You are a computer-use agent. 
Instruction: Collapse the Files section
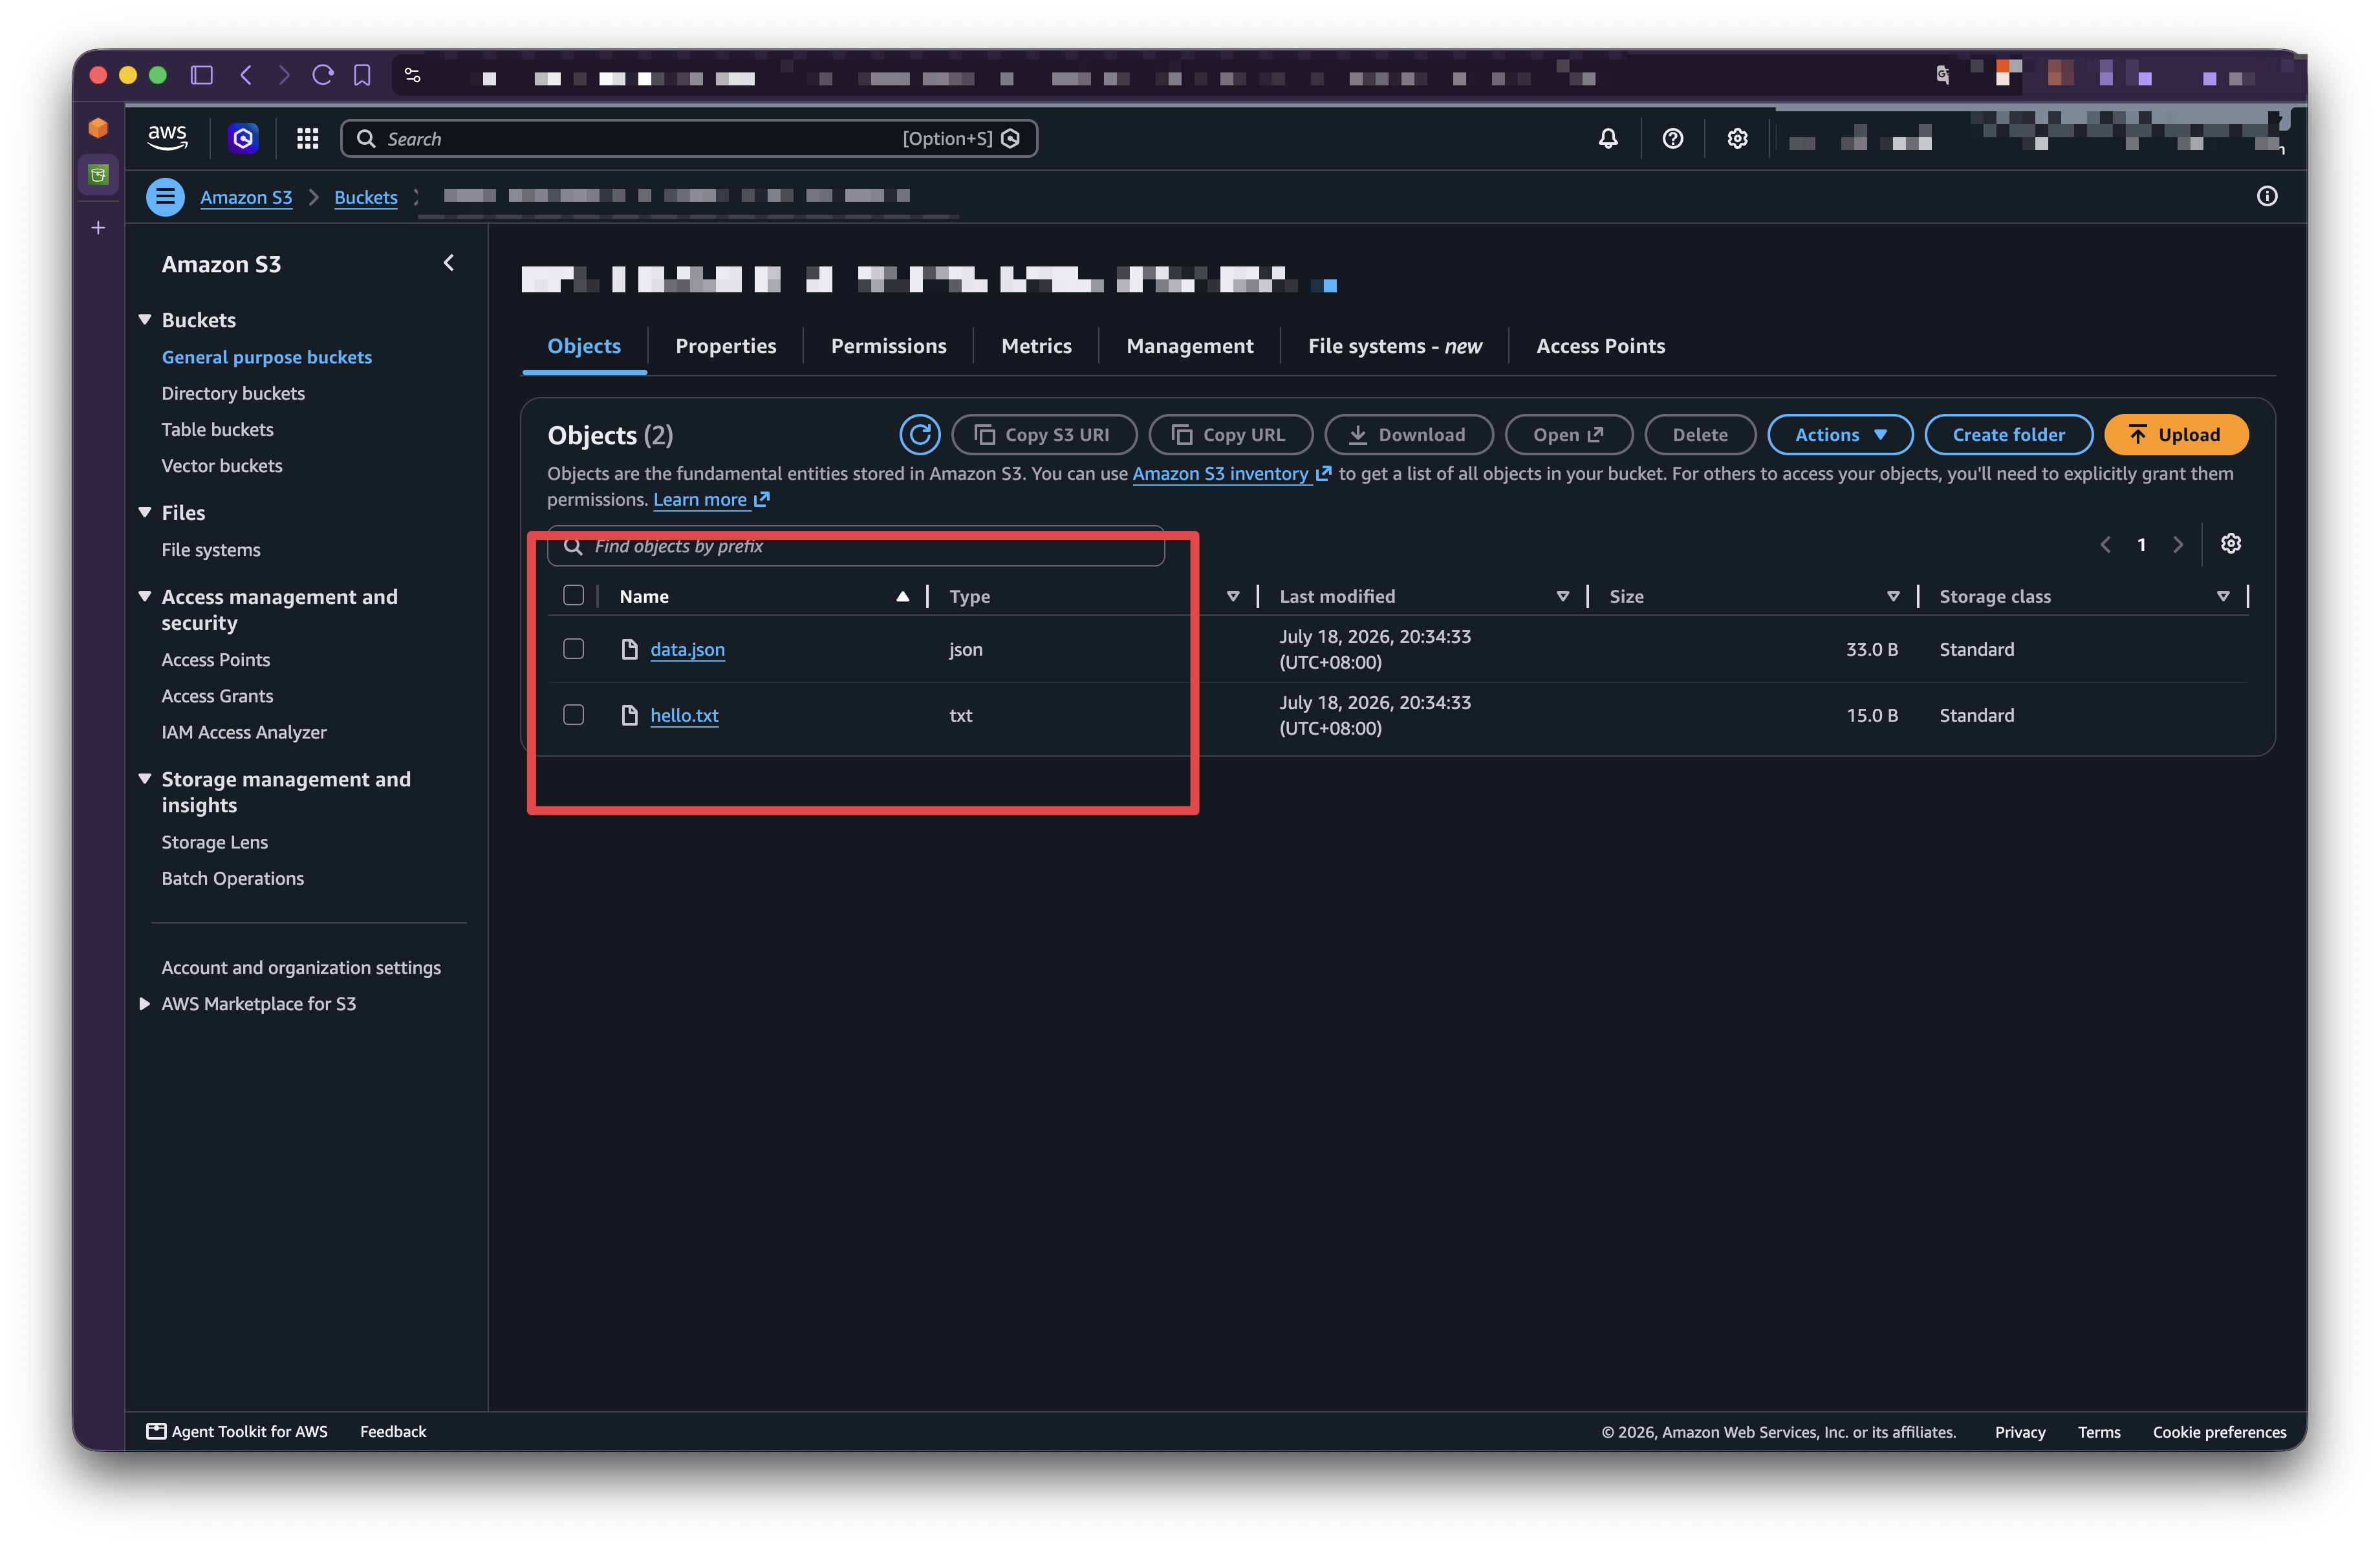(145, 512)
